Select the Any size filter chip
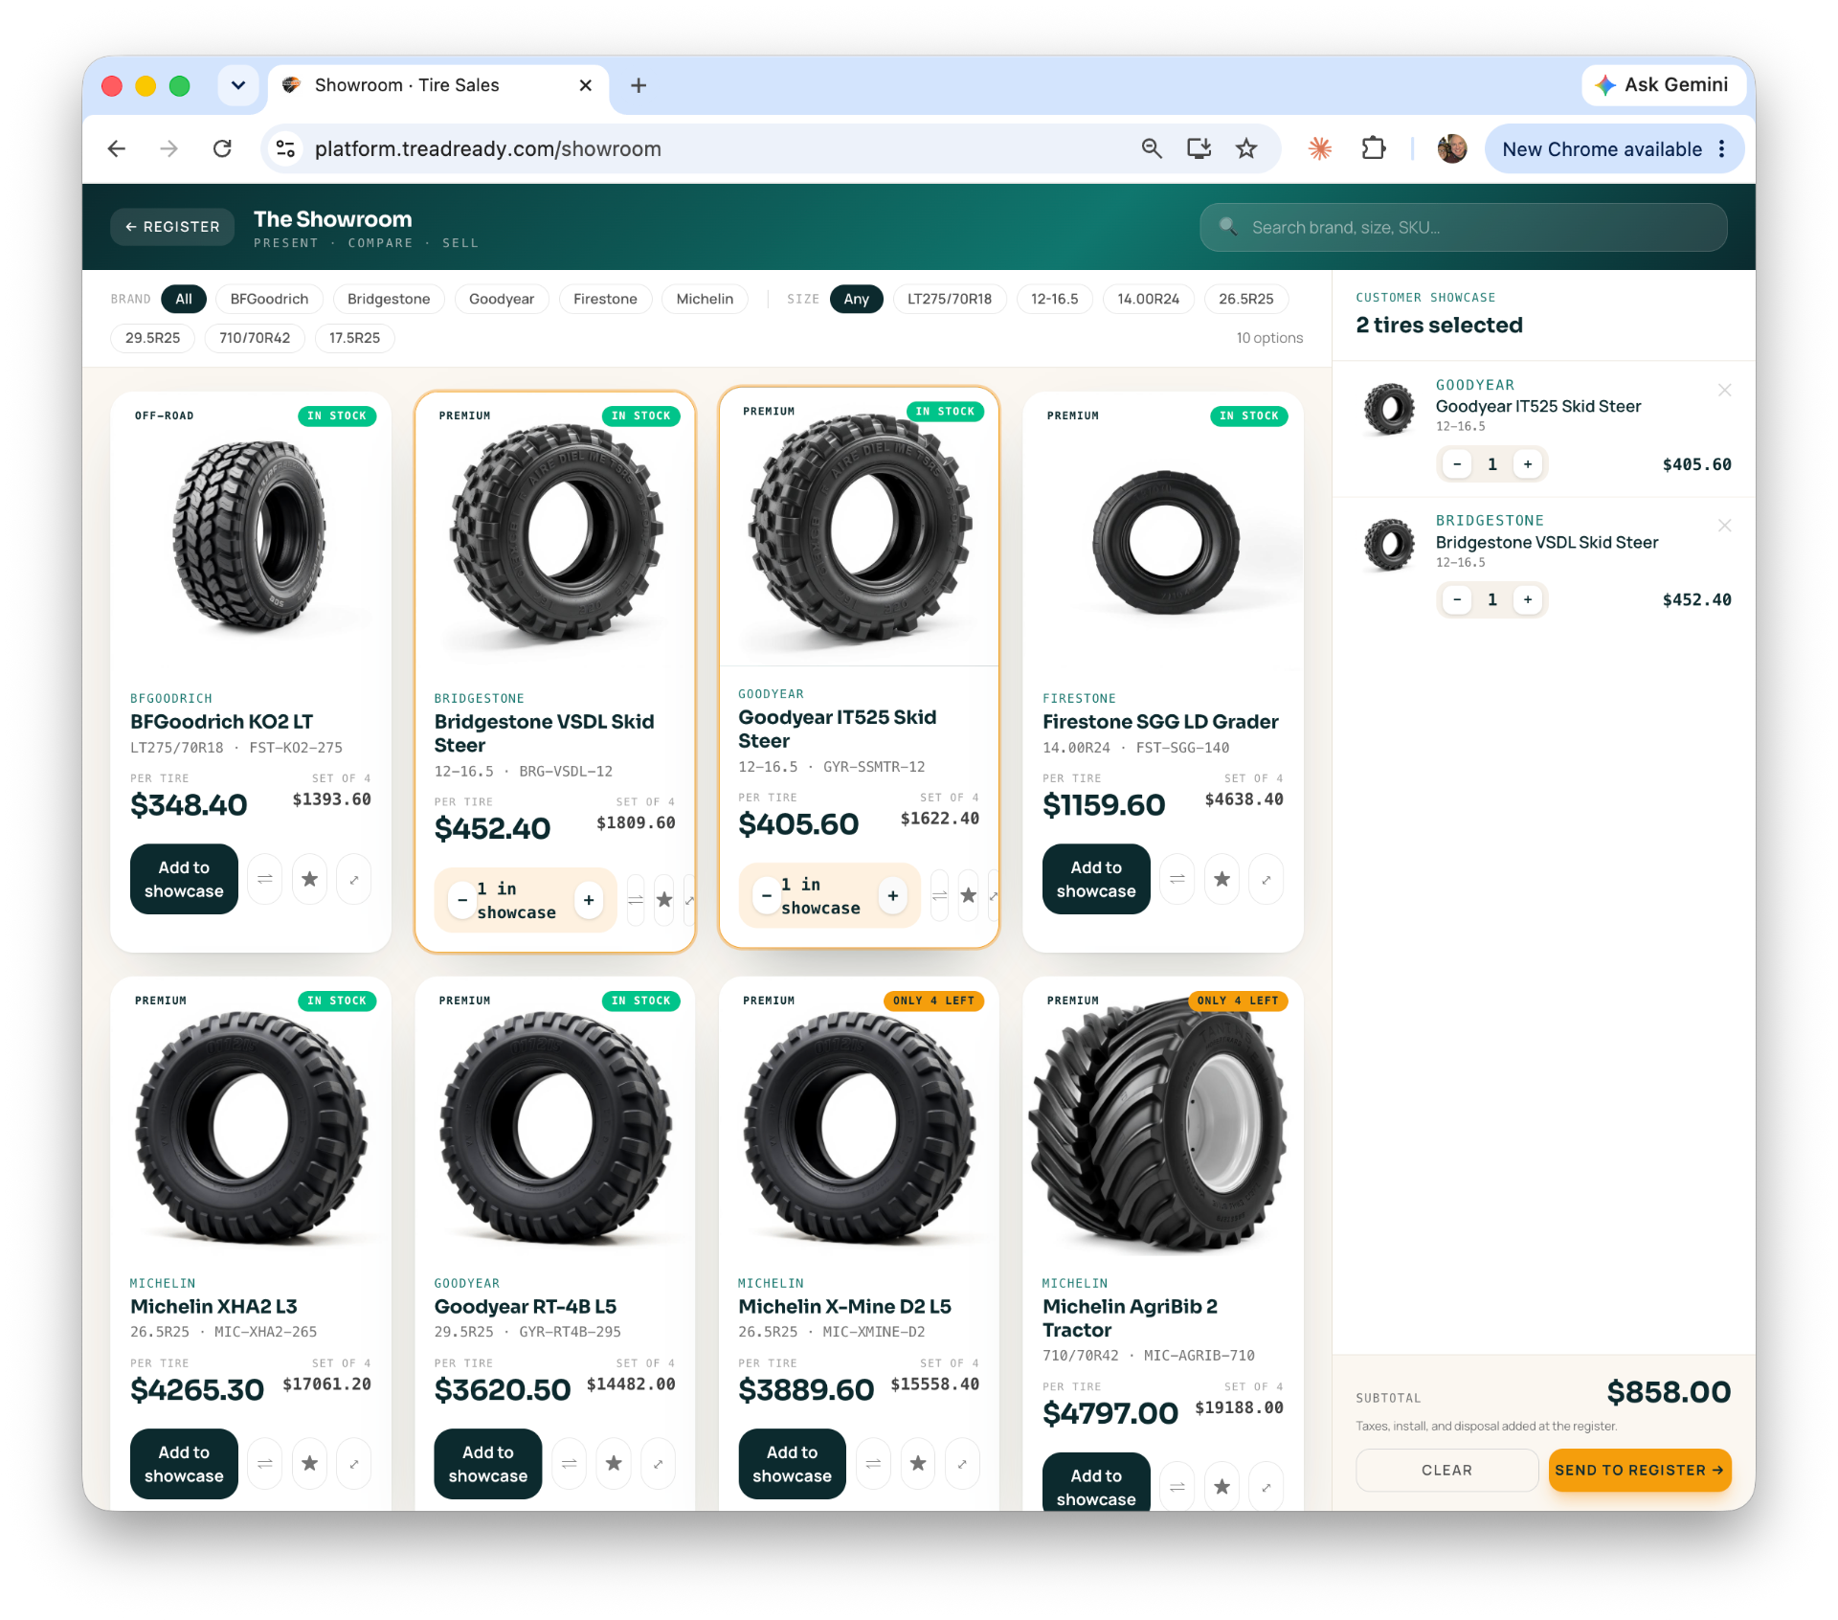This screenshot has height=1620, width=1838. (x=857, y=299)
